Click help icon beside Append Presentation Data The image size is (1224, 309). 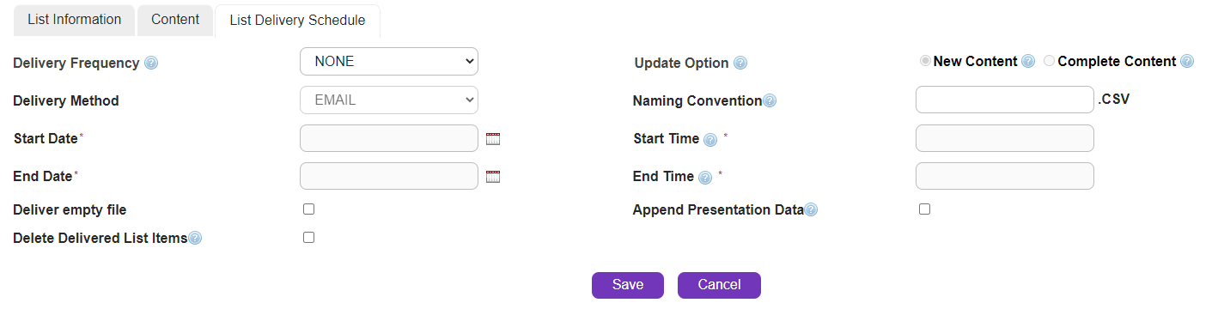pos(812,209)
